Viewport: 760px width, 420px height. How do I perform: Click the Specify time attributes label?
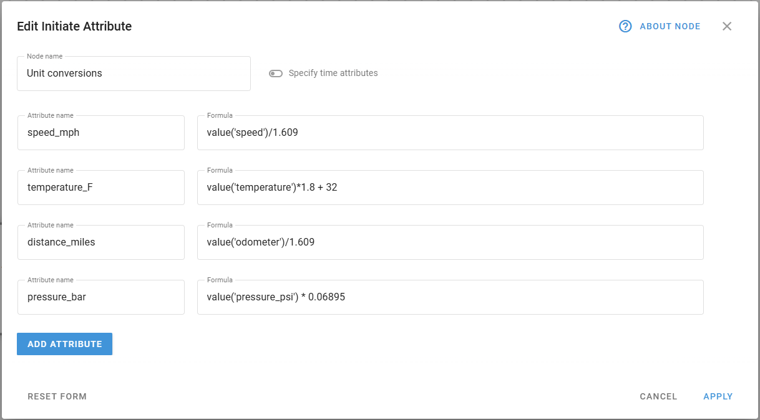click(332, 73)
